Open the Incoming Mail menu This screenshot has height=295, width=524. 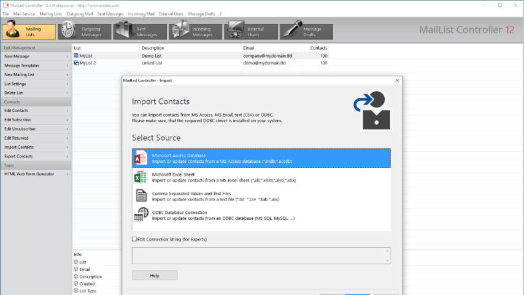coord(141,14)
